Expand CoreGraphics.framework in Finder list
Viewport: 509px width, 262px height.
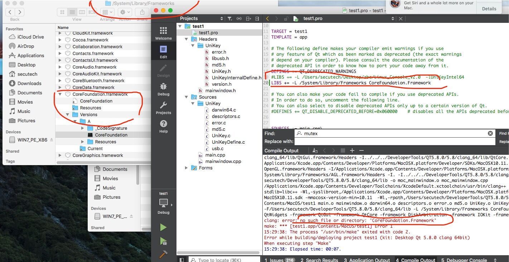point(60,155)
